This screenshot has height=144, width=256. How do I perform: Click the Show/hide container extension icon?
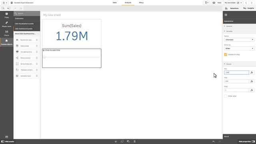click(x=17, y=64)
